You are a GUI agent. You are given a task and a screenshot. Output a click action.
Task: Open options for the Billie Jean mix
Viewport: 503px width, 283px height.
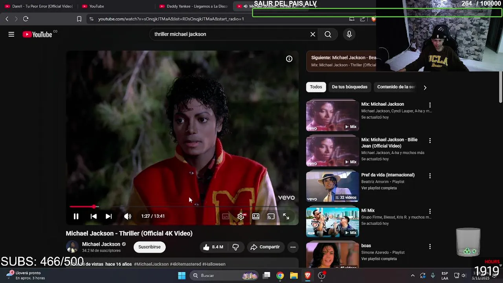pyautogui.click(x=430, y=140)
